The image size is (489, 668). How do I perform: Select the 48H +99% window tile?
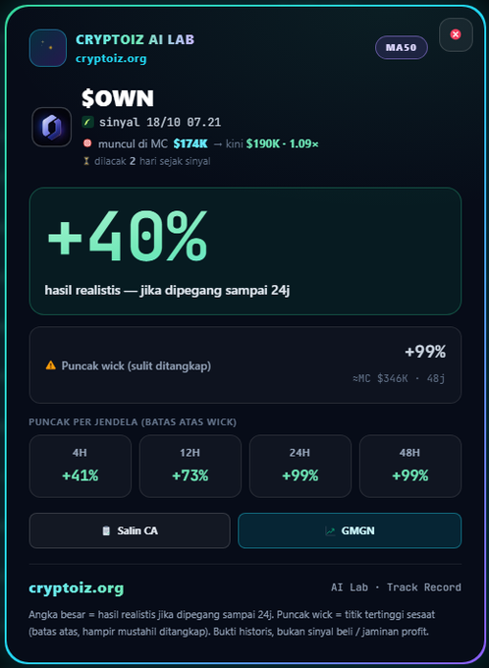coord(410,466)
